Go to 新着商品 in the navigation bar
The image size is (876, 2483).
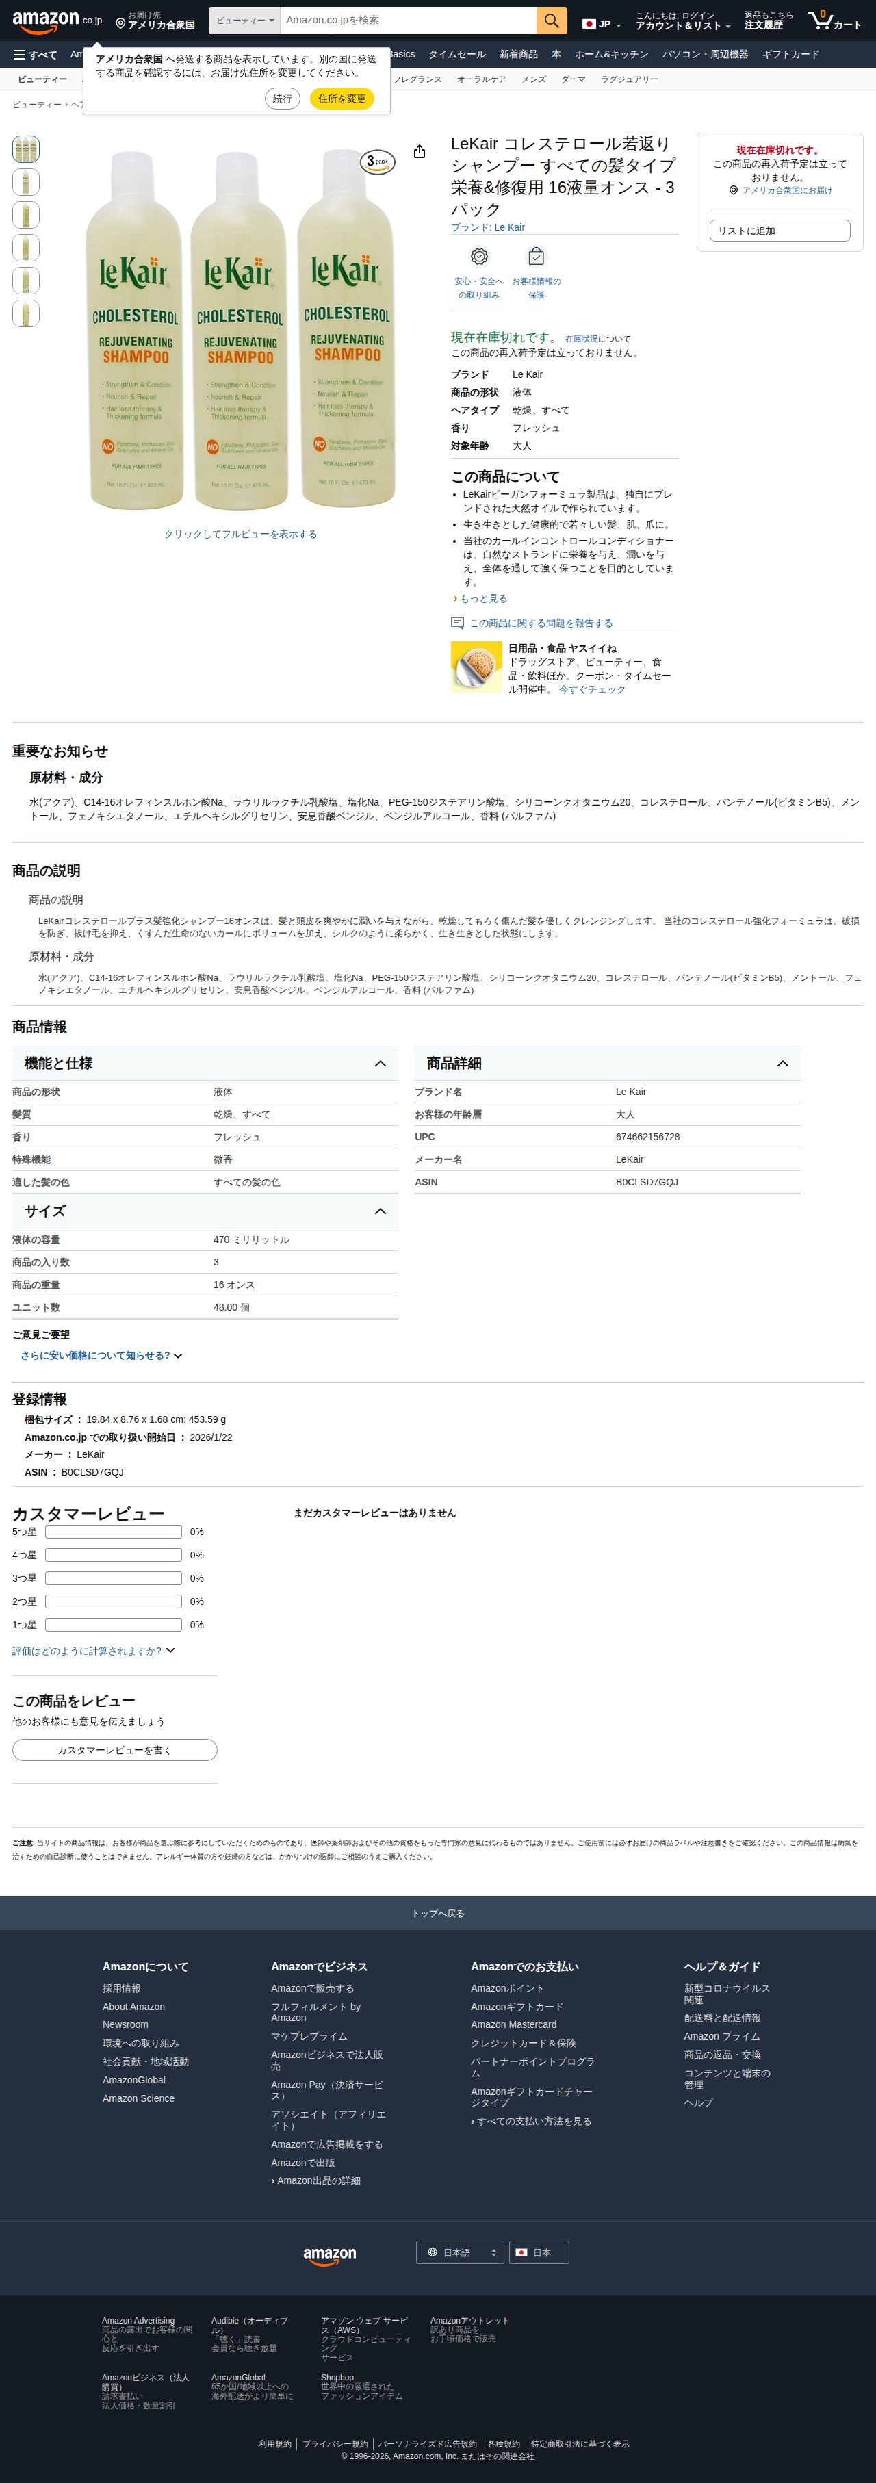519,55
